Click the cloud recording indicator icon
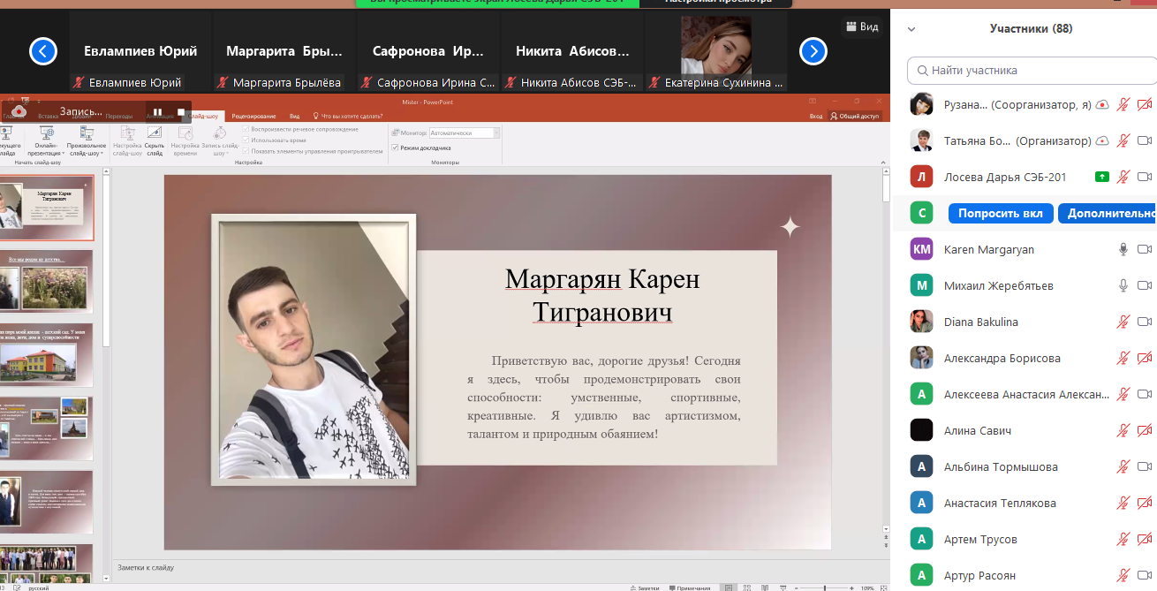Screen dimensions: 1157x591 [x=19, y=110]
